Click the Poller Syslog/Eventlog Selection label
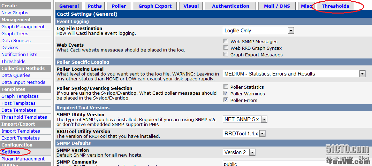The image size is (372, 166). (x=94, y=88)
